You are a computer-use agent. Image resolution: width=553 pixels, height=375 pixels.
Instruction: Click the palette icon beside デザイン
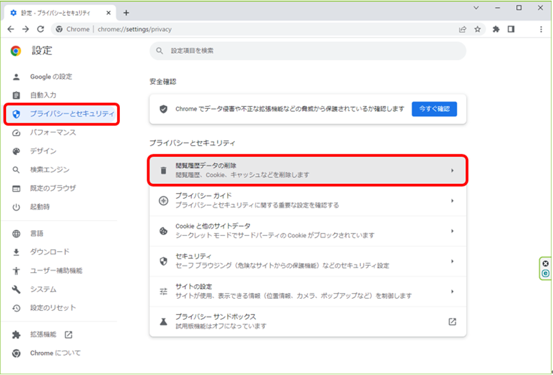pos(16,151)
